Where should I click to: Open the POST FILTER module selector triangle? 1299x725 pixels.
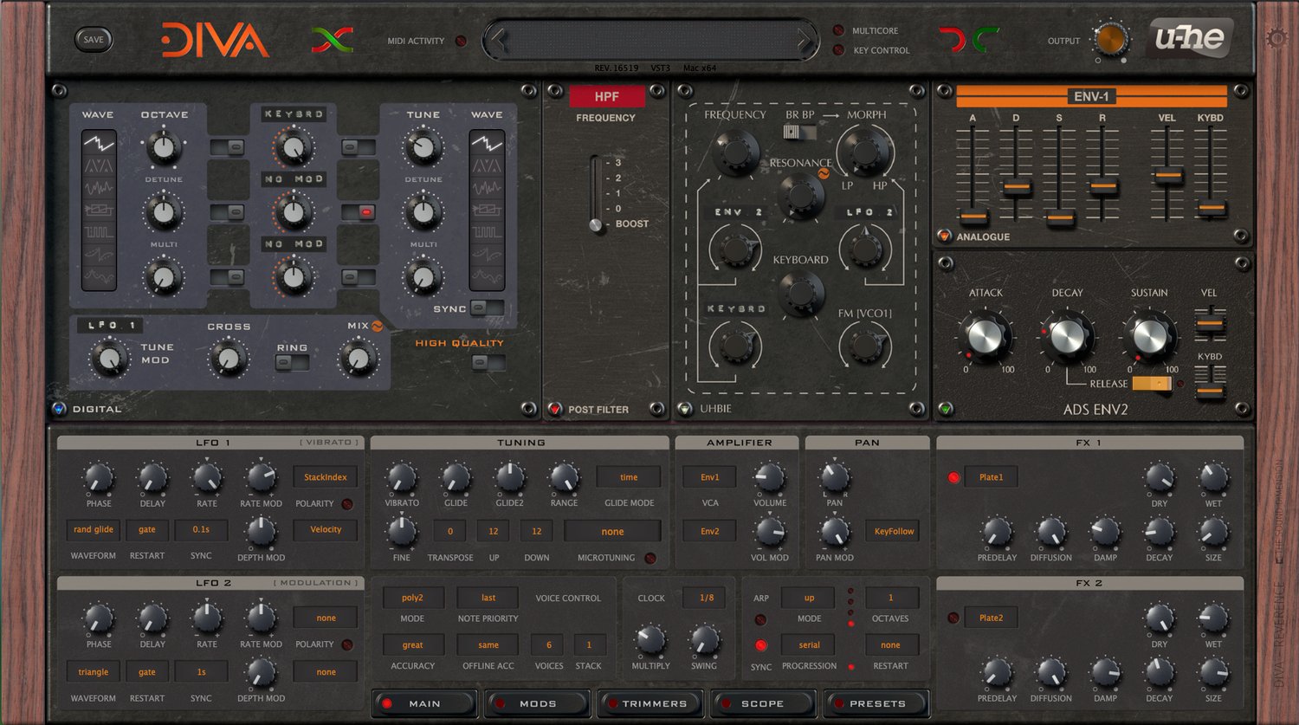coord(554,409)
